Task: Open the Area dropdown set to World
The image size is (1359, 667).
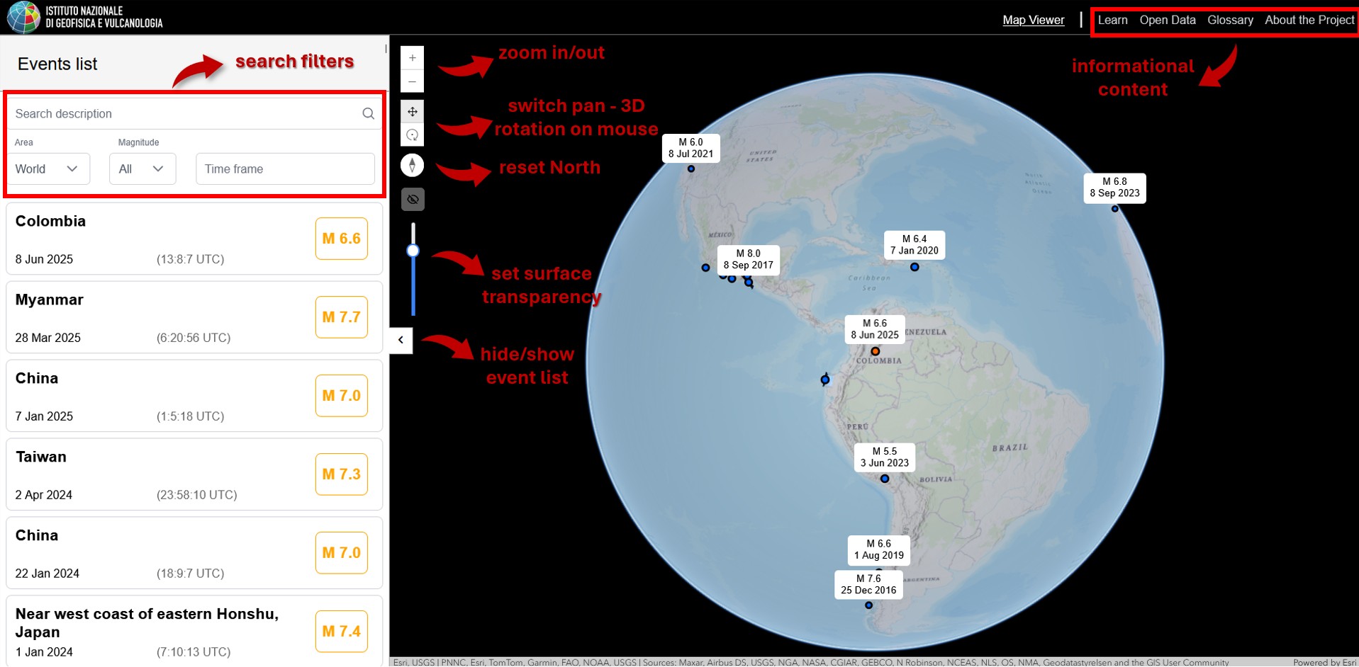Action: pos(48,169)
